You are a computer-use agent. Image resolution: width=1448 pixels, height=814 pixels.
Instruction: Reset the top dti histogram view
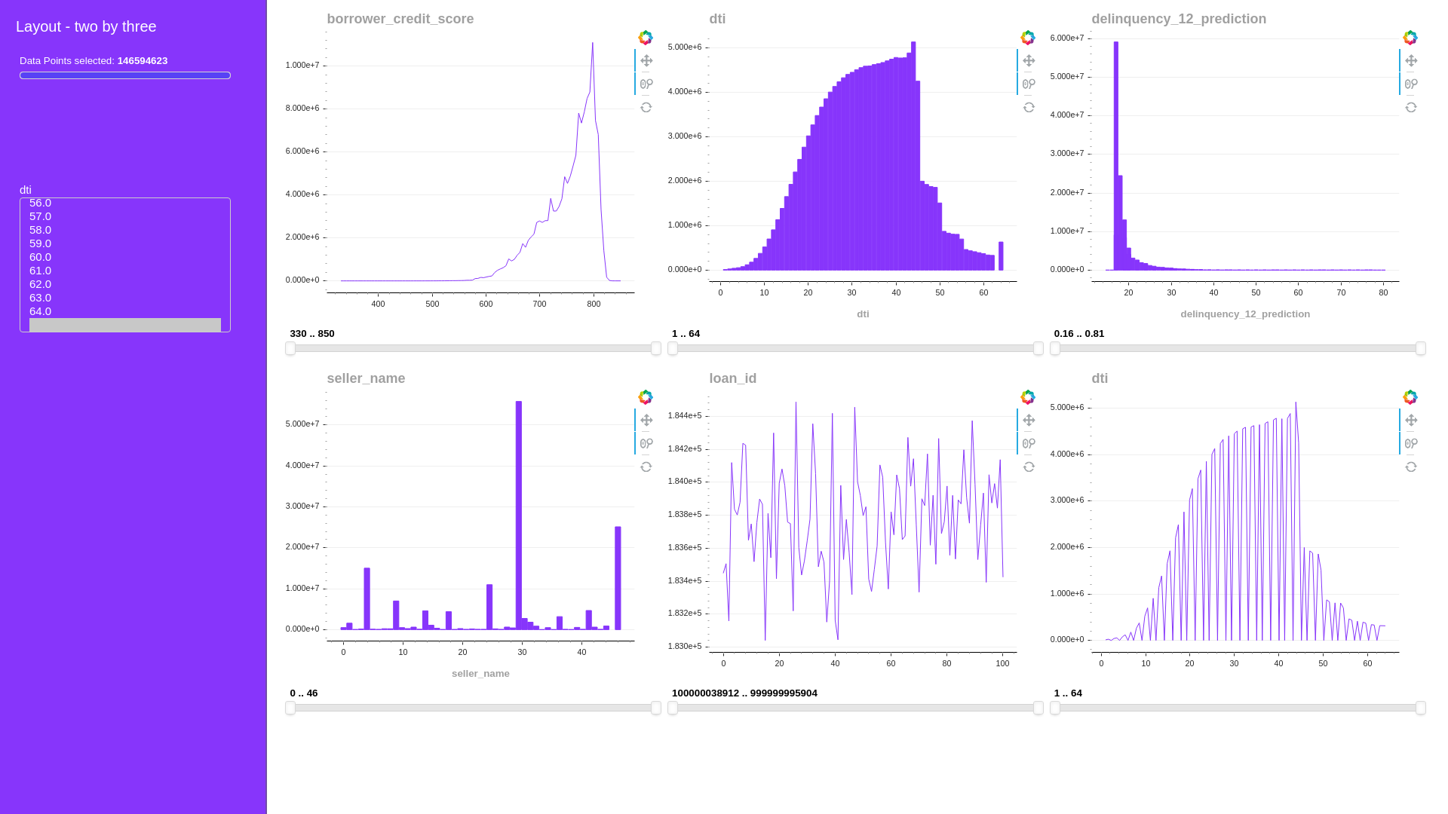pyautogui.click(x=1029, y=108)
